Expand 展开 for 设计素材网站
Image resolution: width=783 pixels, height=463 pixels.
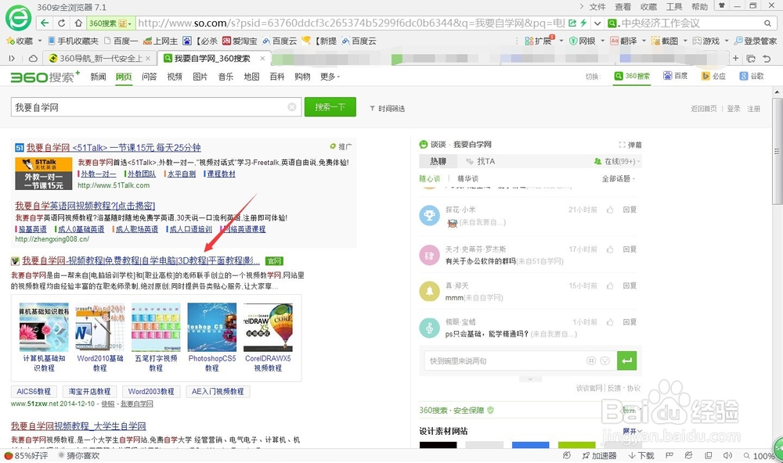(632, 431)
